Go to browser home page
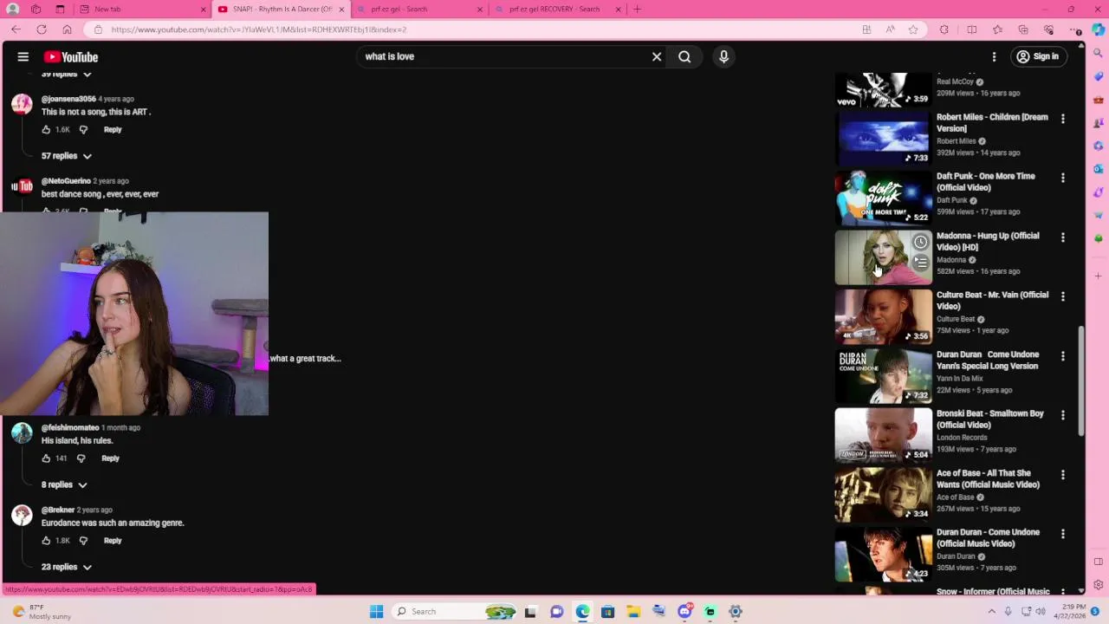The height and width of the screenshot is (624, 1109). click(x=67, y=29)
